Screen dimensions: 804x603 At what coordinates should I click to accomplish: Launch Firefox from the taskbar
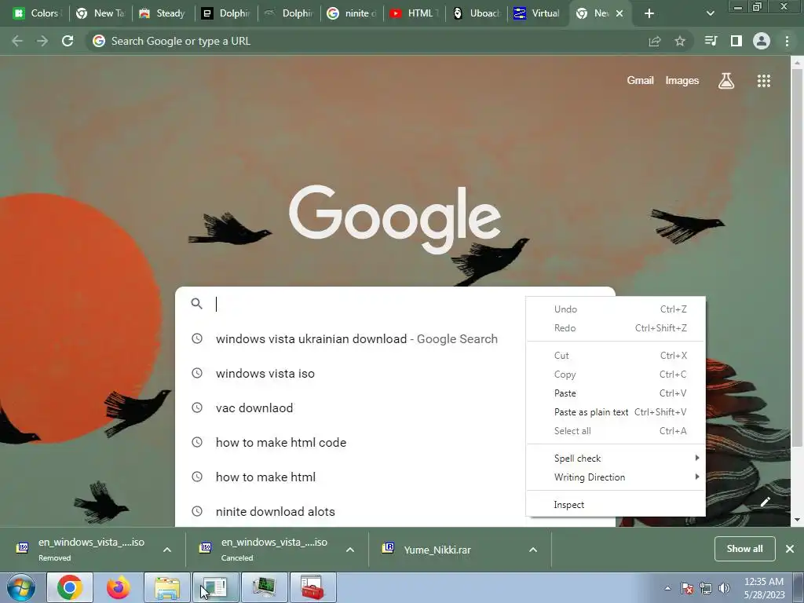coord(118,587)
